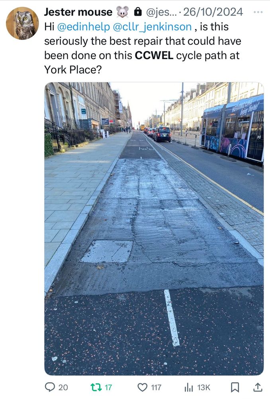Tap the bold CCWEL highlighted term
Screen dimensions: 270x399
pyautogui.click(x=154, y=55)
